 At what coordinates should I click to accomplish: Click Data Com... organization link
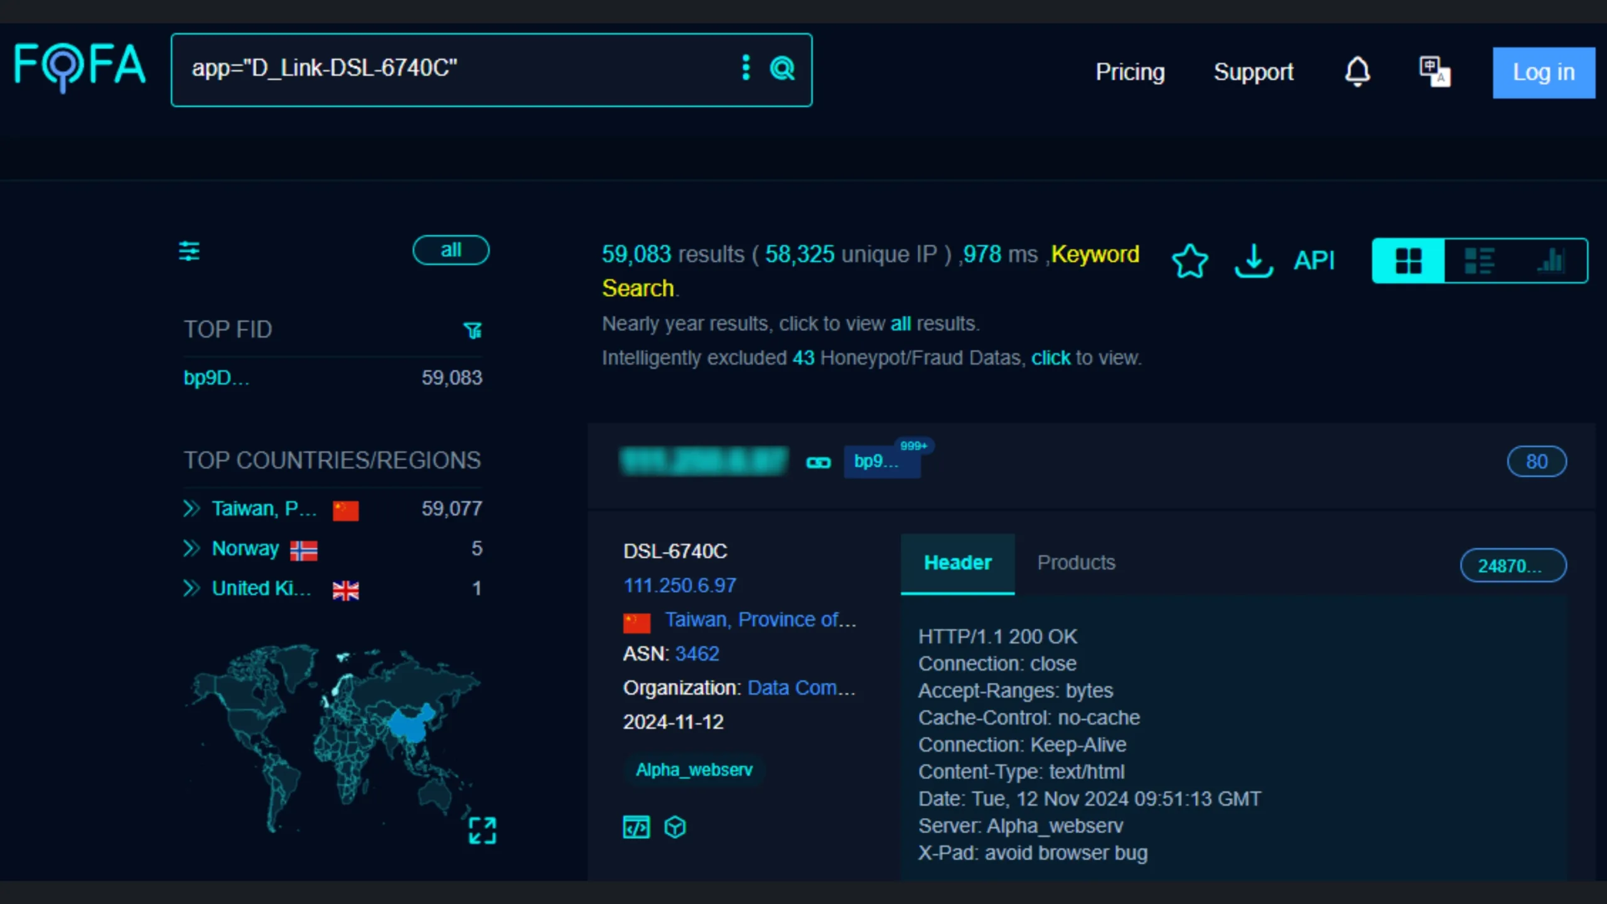point(801,688)
